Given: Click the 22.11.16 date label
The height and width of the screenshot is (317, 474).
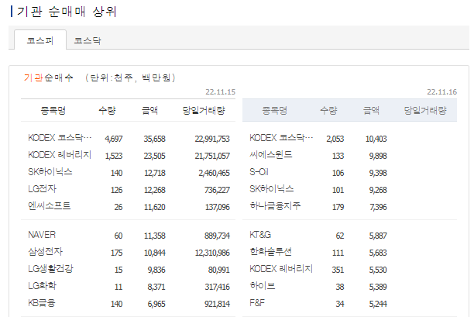Looking at the screenshot, I should point(441,92).
